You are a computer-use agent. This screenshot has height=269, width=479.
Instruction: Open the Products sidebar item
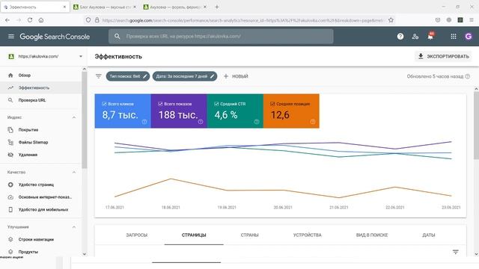pos(41,252)
